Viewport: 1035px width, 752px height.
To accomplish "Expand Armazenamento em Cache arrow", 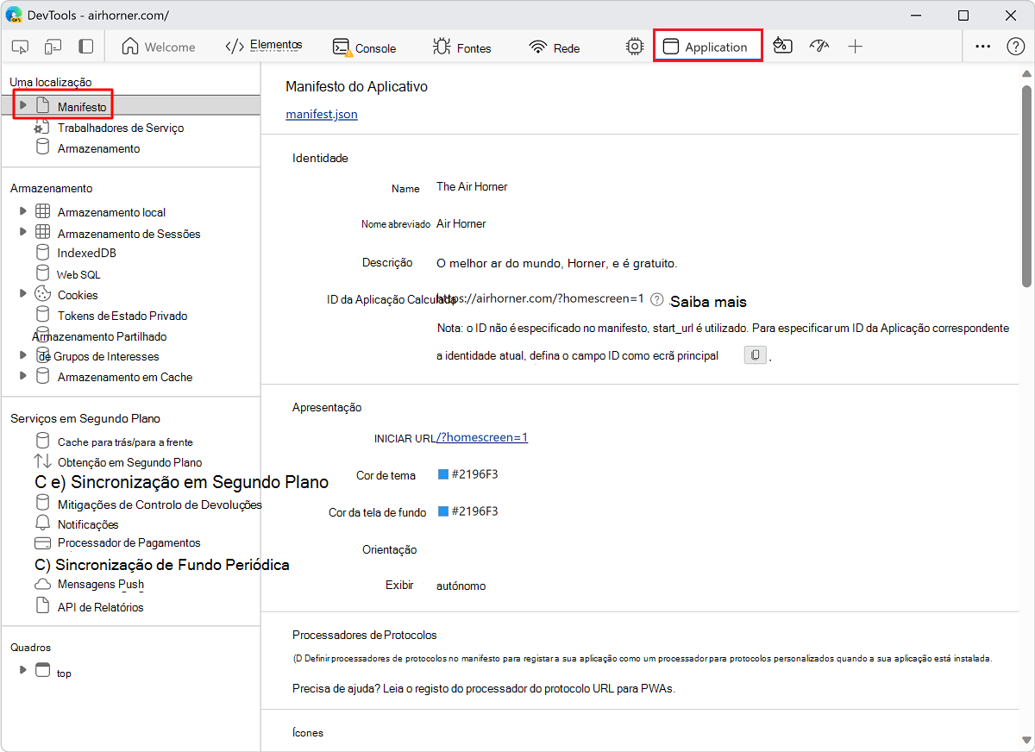I will pyautogui.click(x=23, y=376).
